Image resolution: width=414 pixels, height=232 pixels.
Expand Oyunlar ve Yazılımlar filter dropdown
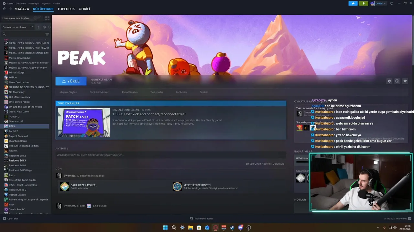tap(17, 27)
